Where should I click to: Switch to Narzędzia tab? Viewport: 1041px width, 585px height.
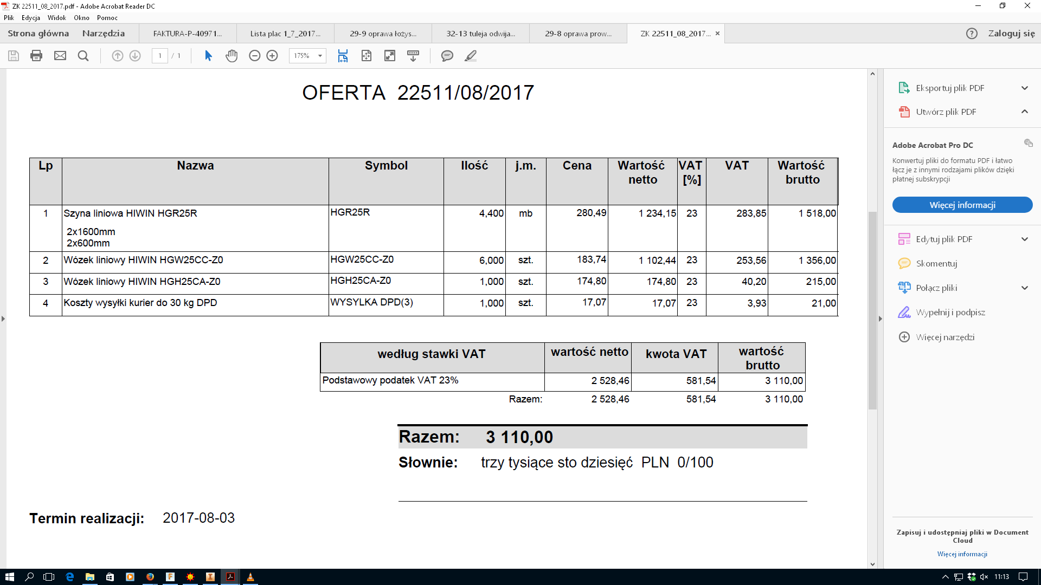(x=104, y=34)
